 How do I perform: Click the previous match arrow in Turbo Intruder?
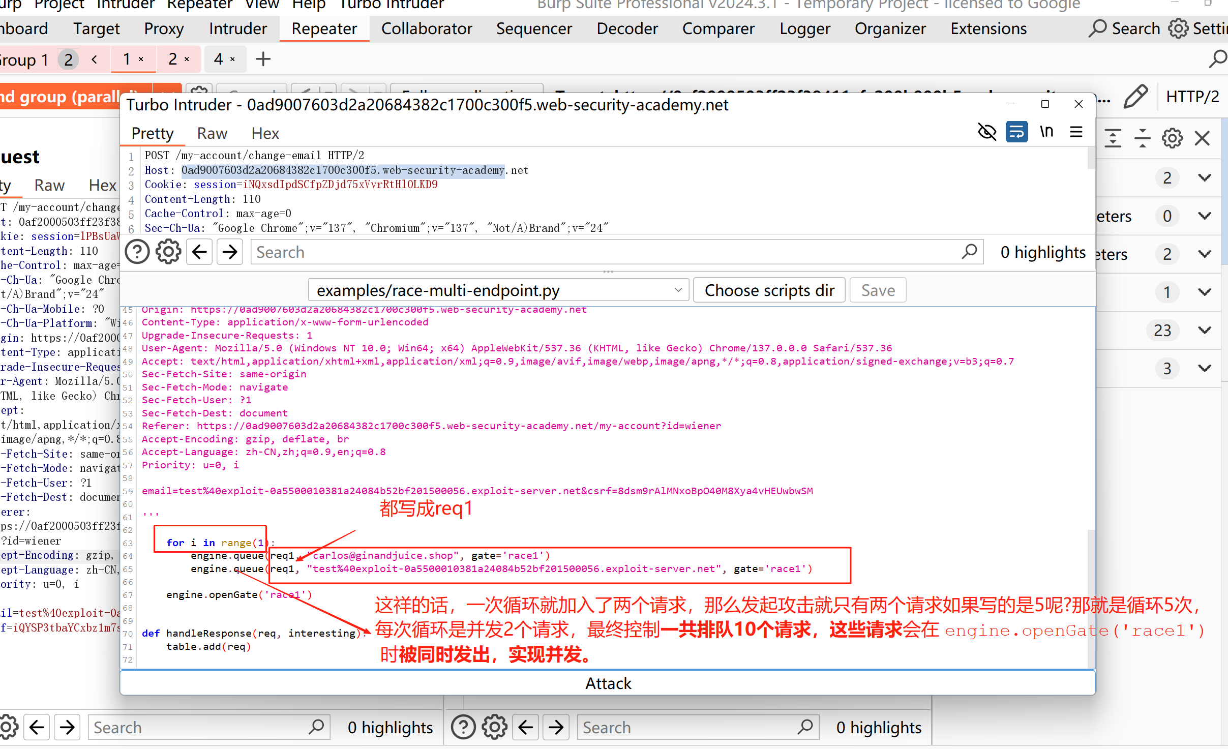[x=199, y=252]
